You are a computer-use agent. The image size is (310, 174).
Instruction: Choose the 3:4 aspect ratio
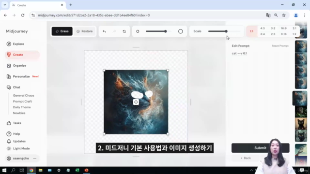tap(263, 34)
